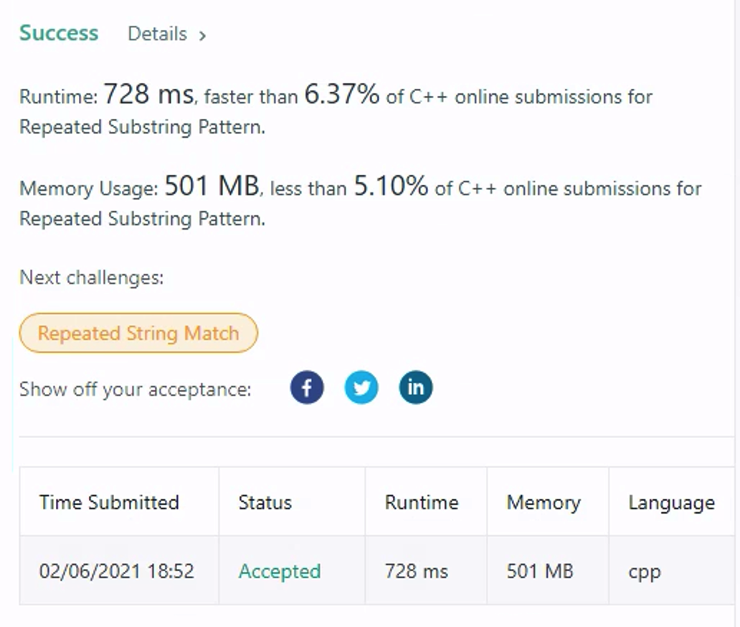This screenshot has width=740, height=627.
Task: Select the Status column header
Action: point(265,502)
